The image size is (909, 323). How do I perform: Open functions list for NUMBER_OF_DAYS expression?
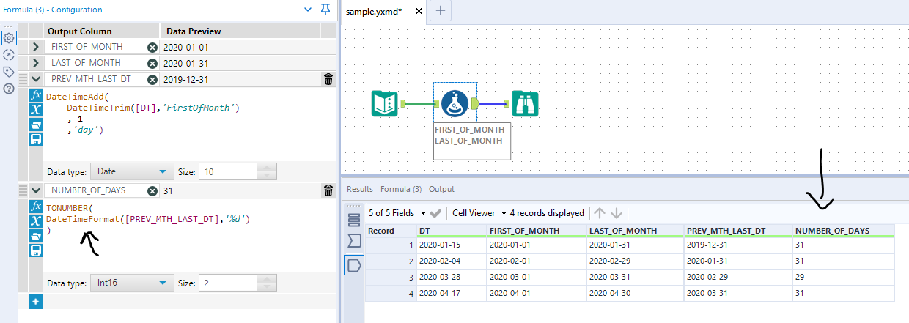click(36, 207)
